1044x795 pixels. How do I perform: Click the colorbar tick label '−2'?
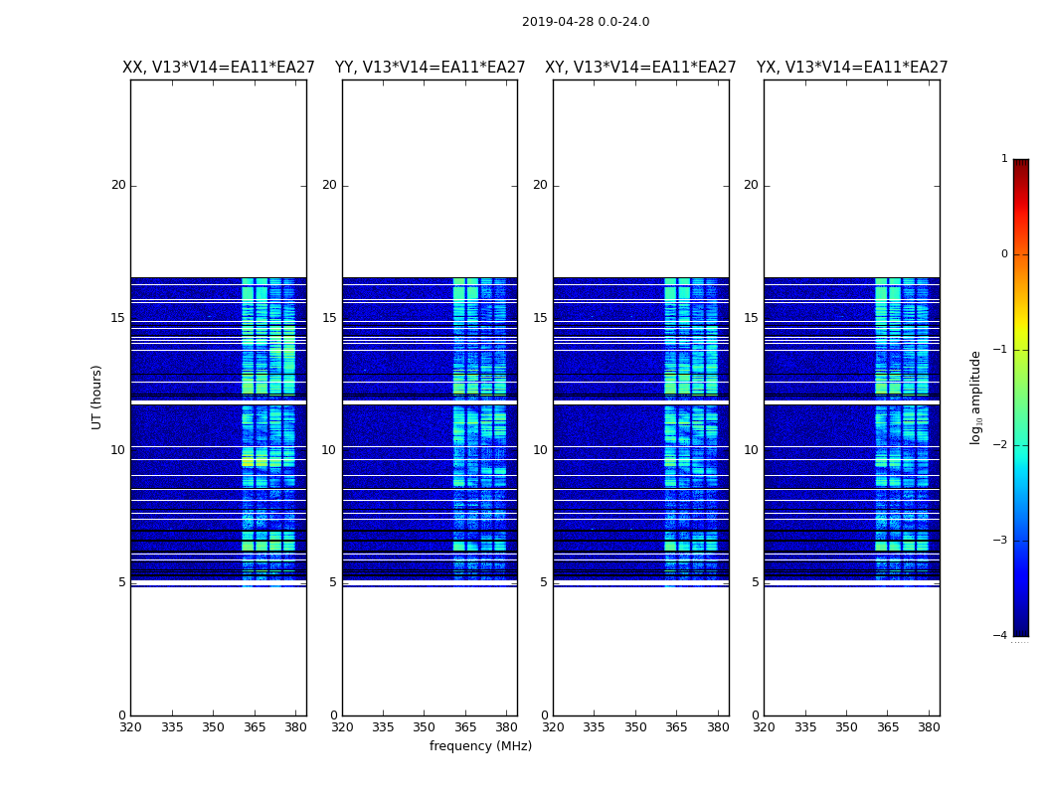1000,445
